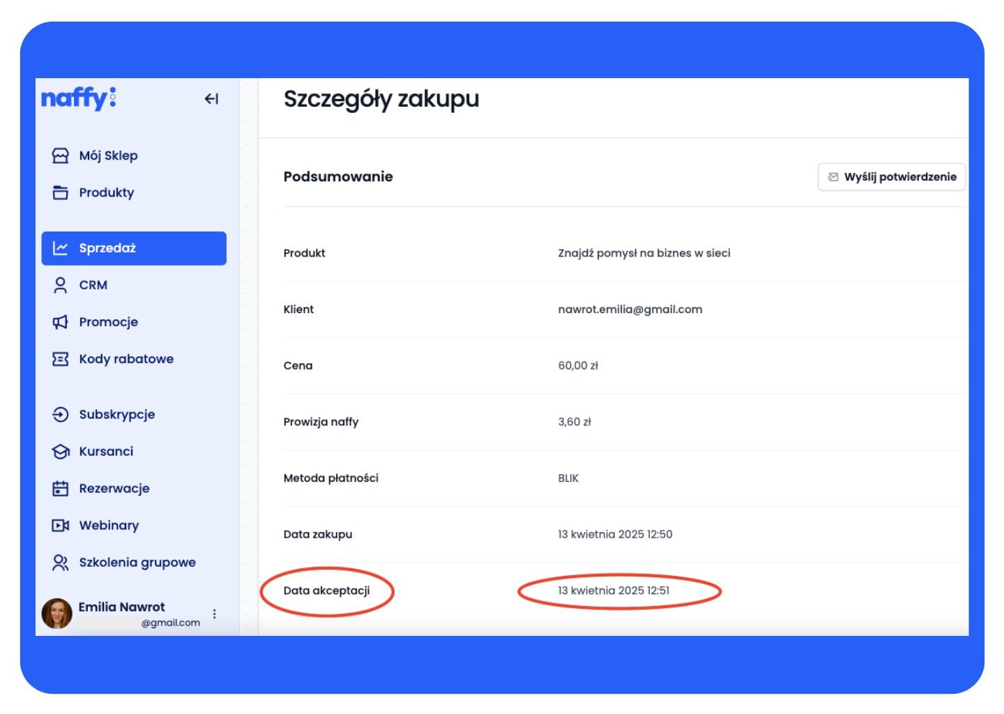Click the Rezerwacje calendar icon

61,489
